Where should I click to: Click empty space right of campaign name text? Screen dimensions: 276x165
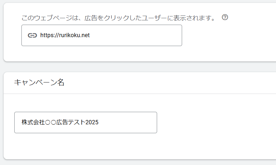(x=127, y=122)
